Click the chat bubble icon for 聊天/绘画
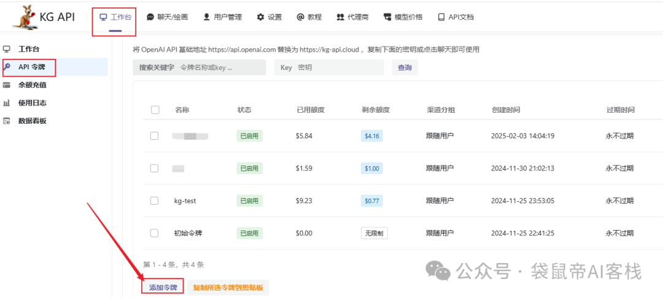The width and height of the screenshot is (663, 298). pyautogui.click(x=150, y=17)
